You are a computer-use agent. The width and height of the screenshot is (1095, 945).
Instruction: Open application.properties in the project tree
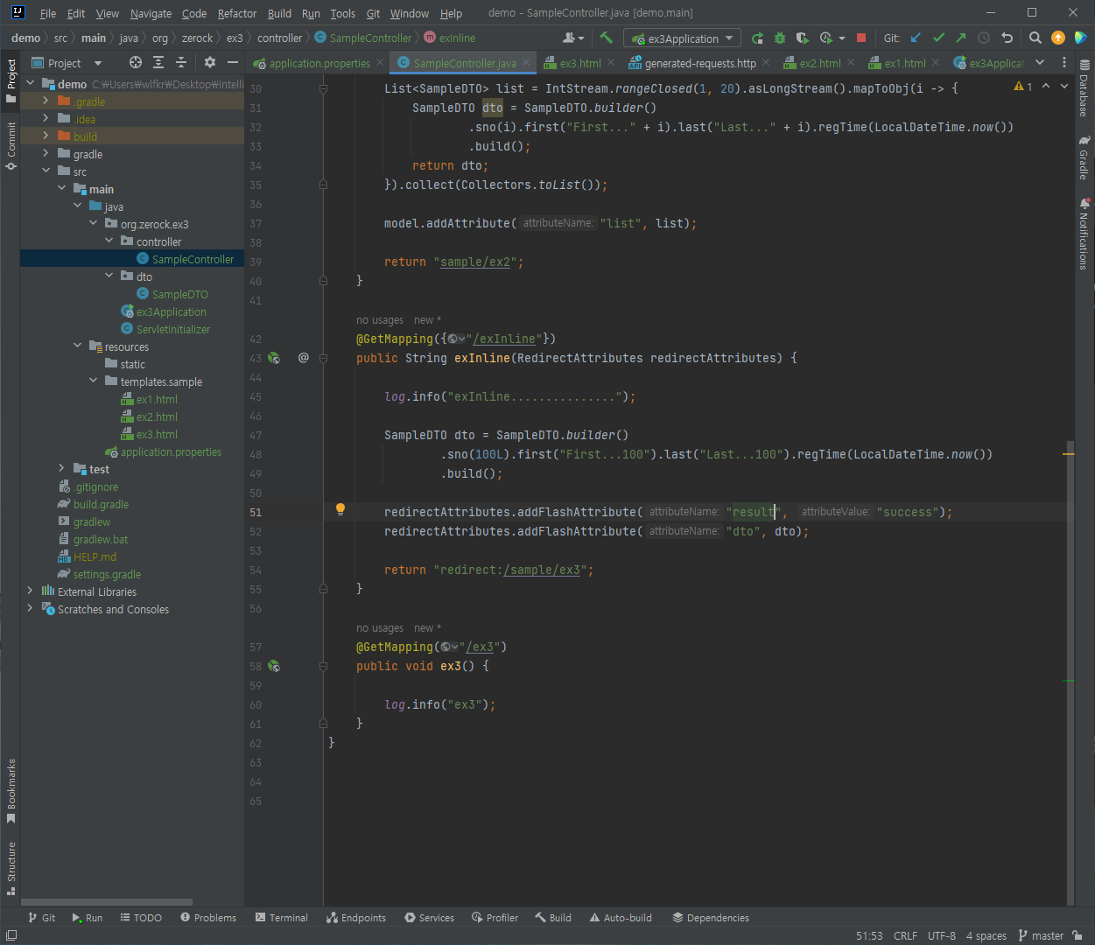(171, 451)
